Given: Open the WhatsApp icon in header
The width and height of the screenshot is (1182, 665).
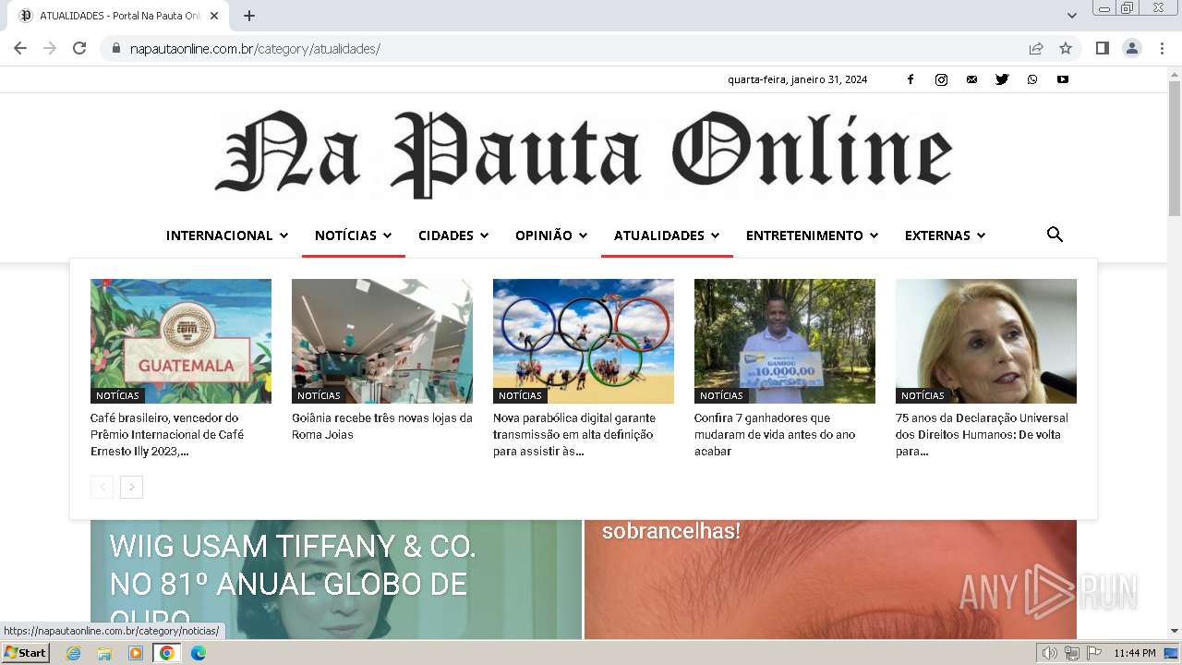Looking at the screenshot, I should (x=1032, y=79).
